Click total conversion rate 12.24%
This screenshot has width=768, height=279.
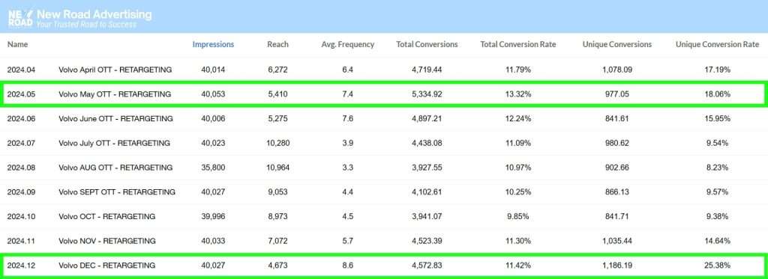(x=518, y=119)
